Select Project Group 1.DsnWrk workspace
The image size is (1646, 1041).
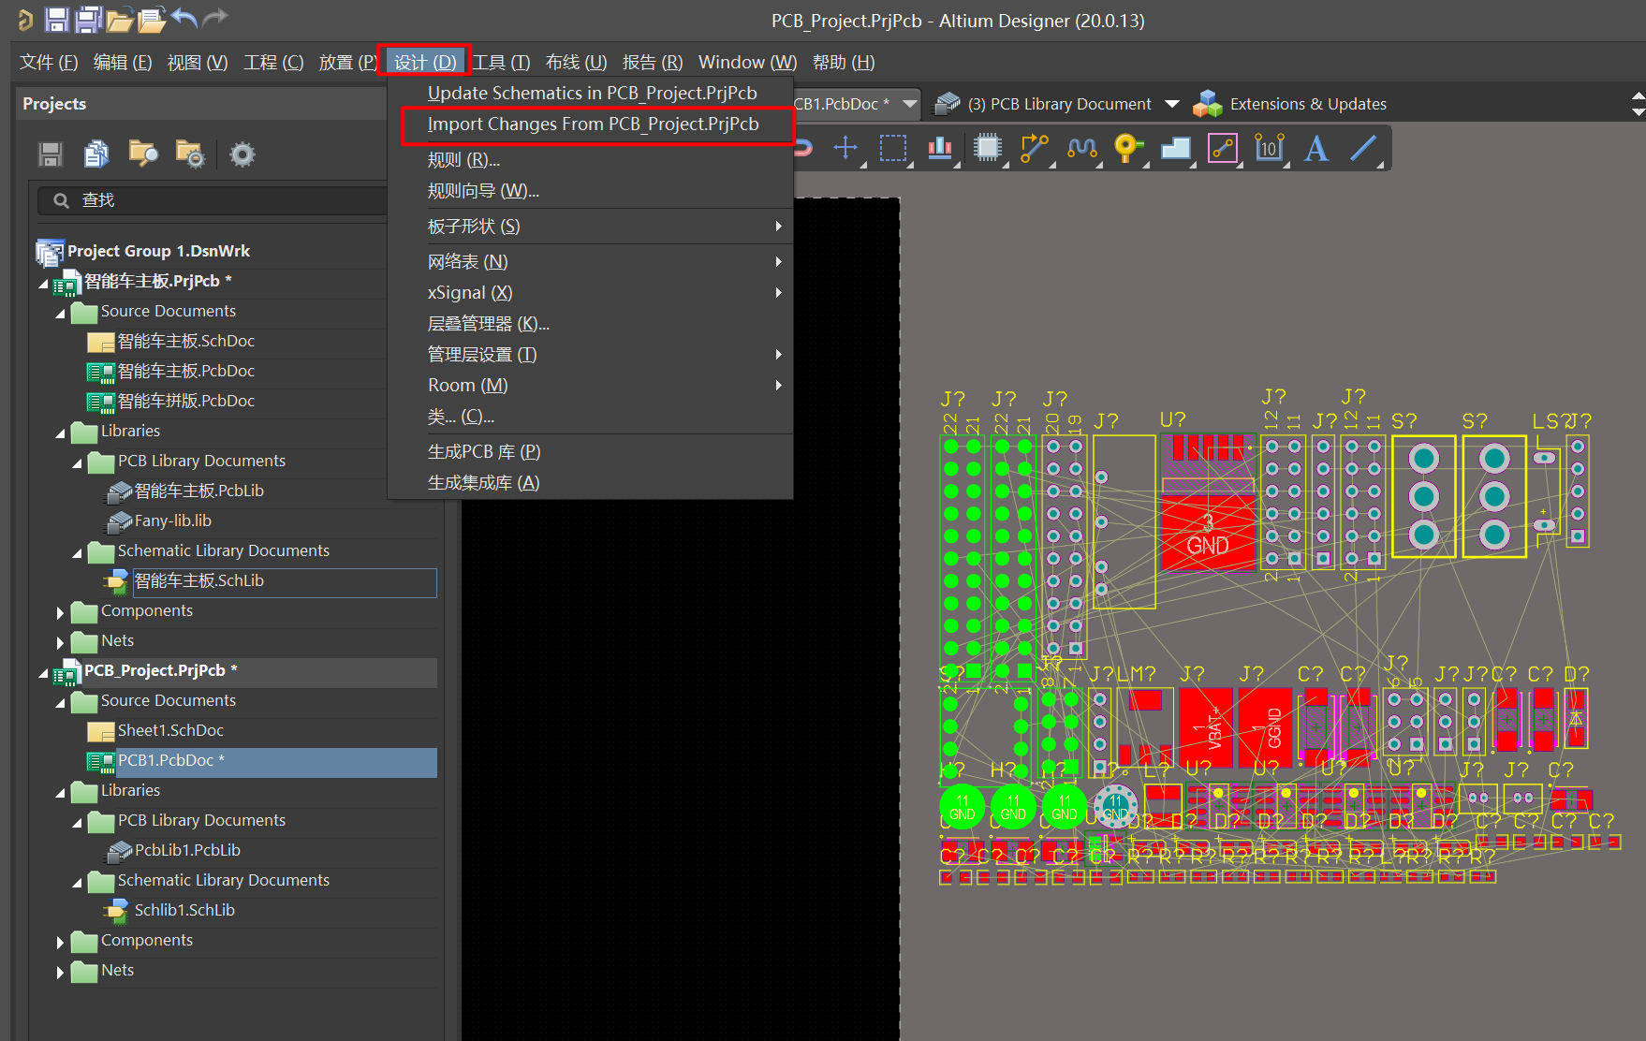click(x=158, y=251)
